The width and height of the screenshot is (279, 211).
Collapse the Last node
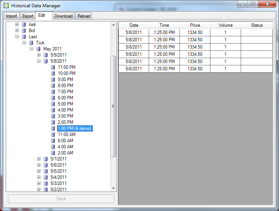point(17,37)
